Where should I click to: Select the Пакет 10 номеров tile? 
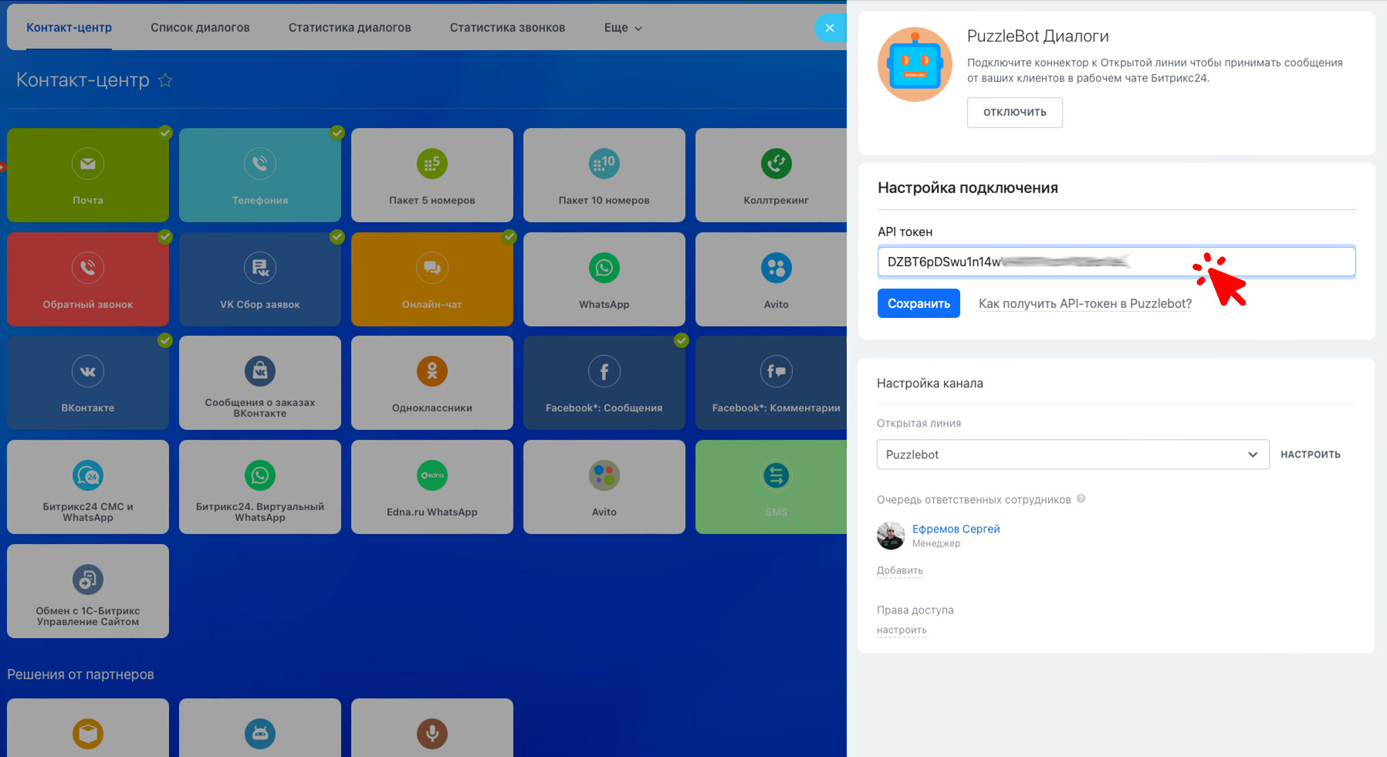pyautogui.click(x=604, y=175)
